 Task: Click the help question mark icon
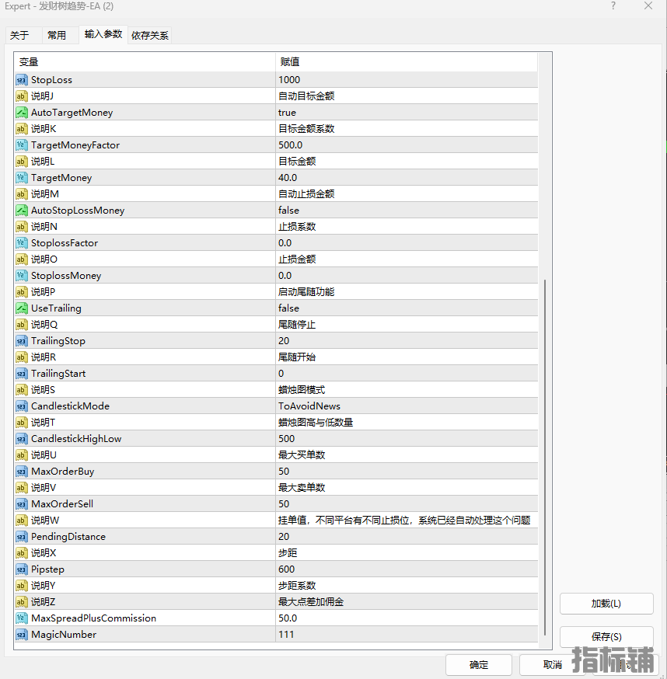click(613, 6)
